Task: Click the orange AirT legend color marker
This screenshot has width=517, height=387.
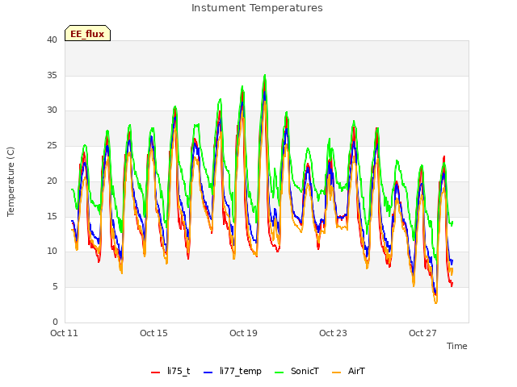Action: coord(336,372)
